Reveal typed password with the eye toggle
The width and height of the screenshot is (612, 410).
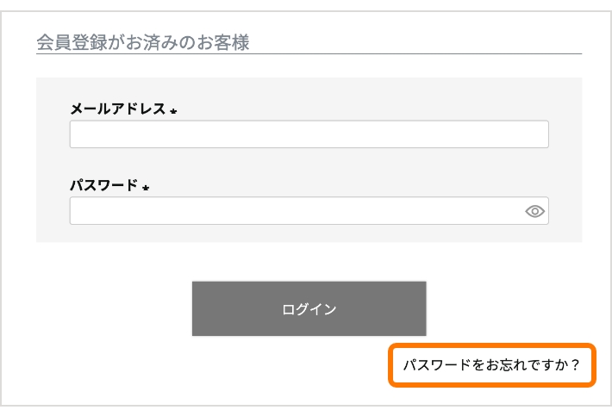point(534,211)
